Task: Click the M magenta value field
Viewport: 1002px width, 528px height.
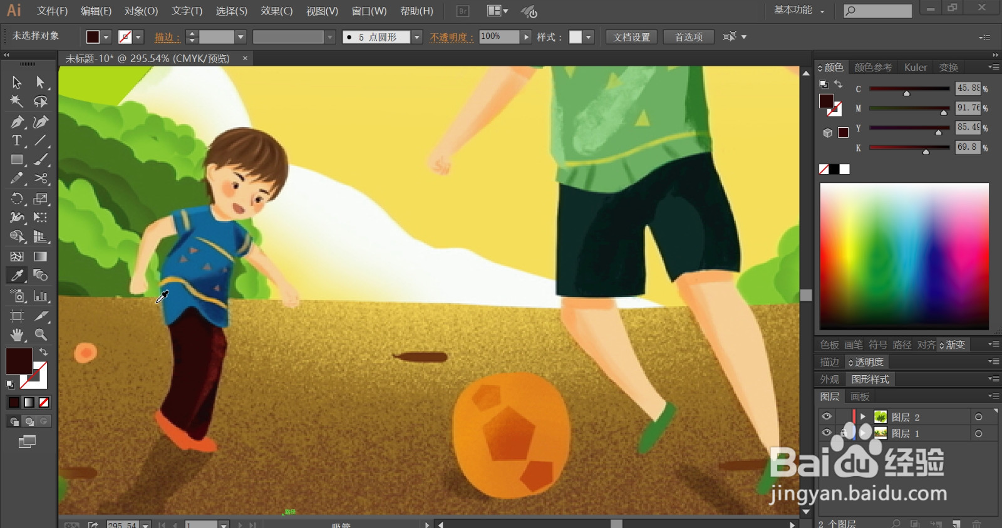Action: point(968,108)
